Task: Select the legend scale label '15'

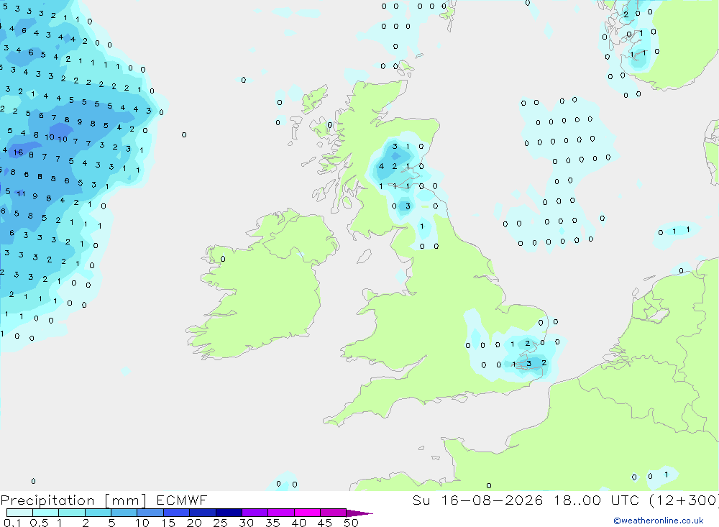Action: pos(168,523)
